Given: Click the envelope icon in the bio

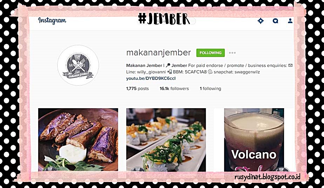Looking at the screenshot, I should 290,65.
